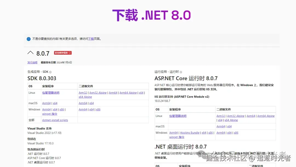
Task: Download SDK macOS x64 binary
Action: (92, 103)
